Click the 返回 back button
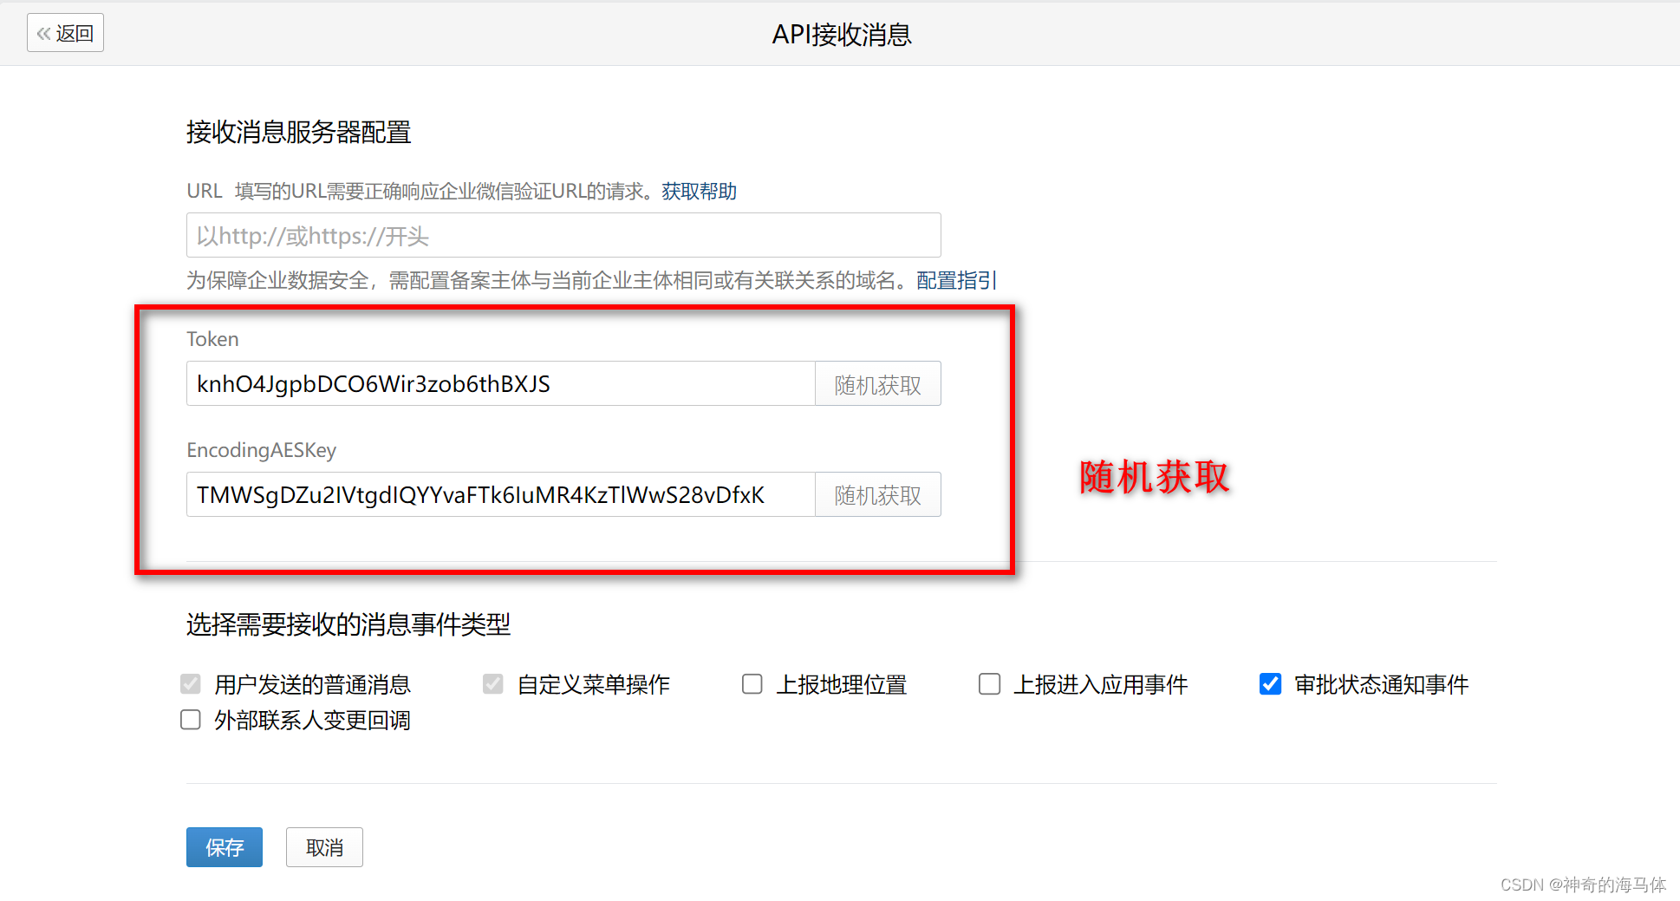1680x901 pixels. click(65, 32)
